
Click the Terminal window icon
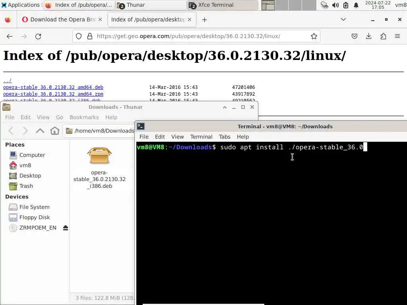pyautogui.click(x=141, y=126)
